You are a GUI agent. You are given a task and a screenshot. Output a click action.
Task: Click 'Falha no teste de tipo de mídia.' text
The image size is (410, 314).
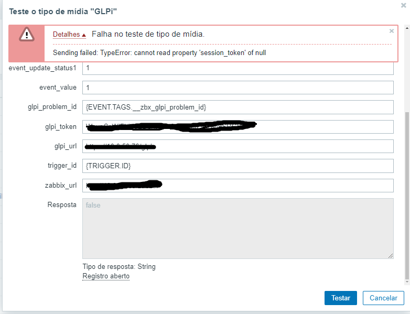point(148,34)
